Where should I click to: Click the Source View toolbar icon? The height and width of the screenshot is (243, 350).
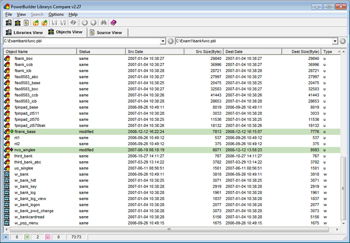[x=26, y=23]
